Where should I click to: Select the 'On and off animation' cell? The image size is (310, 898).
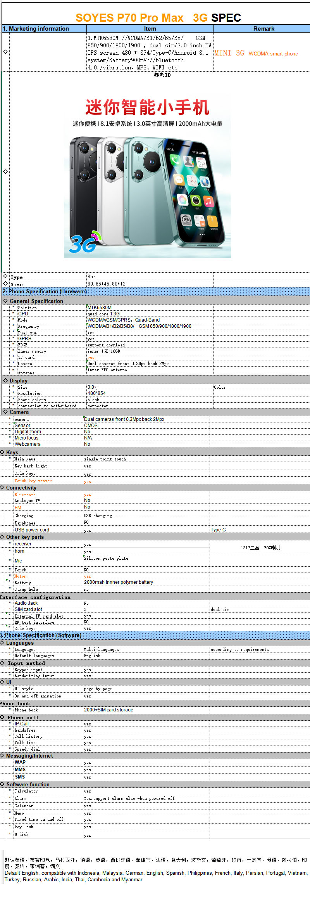(48, 696)
